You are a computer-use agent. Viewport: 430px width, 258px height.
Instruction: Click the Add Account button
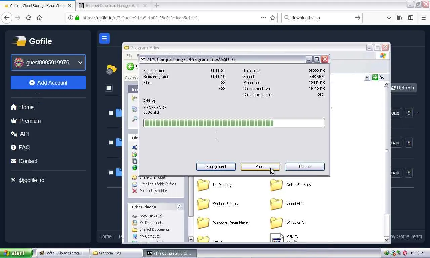[x=48, y=83]
